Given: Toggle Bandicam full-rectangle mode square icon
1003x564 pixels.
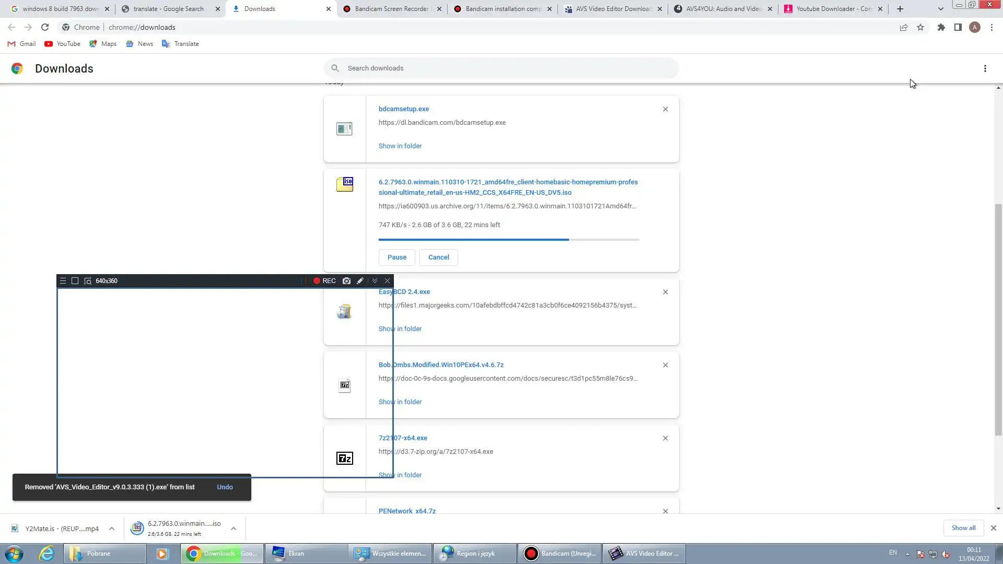Looking at the screenshot, I should click(75, 281).
